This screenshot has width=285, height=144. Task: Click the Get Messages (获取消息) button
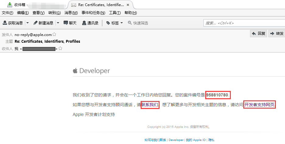point(13,23)
